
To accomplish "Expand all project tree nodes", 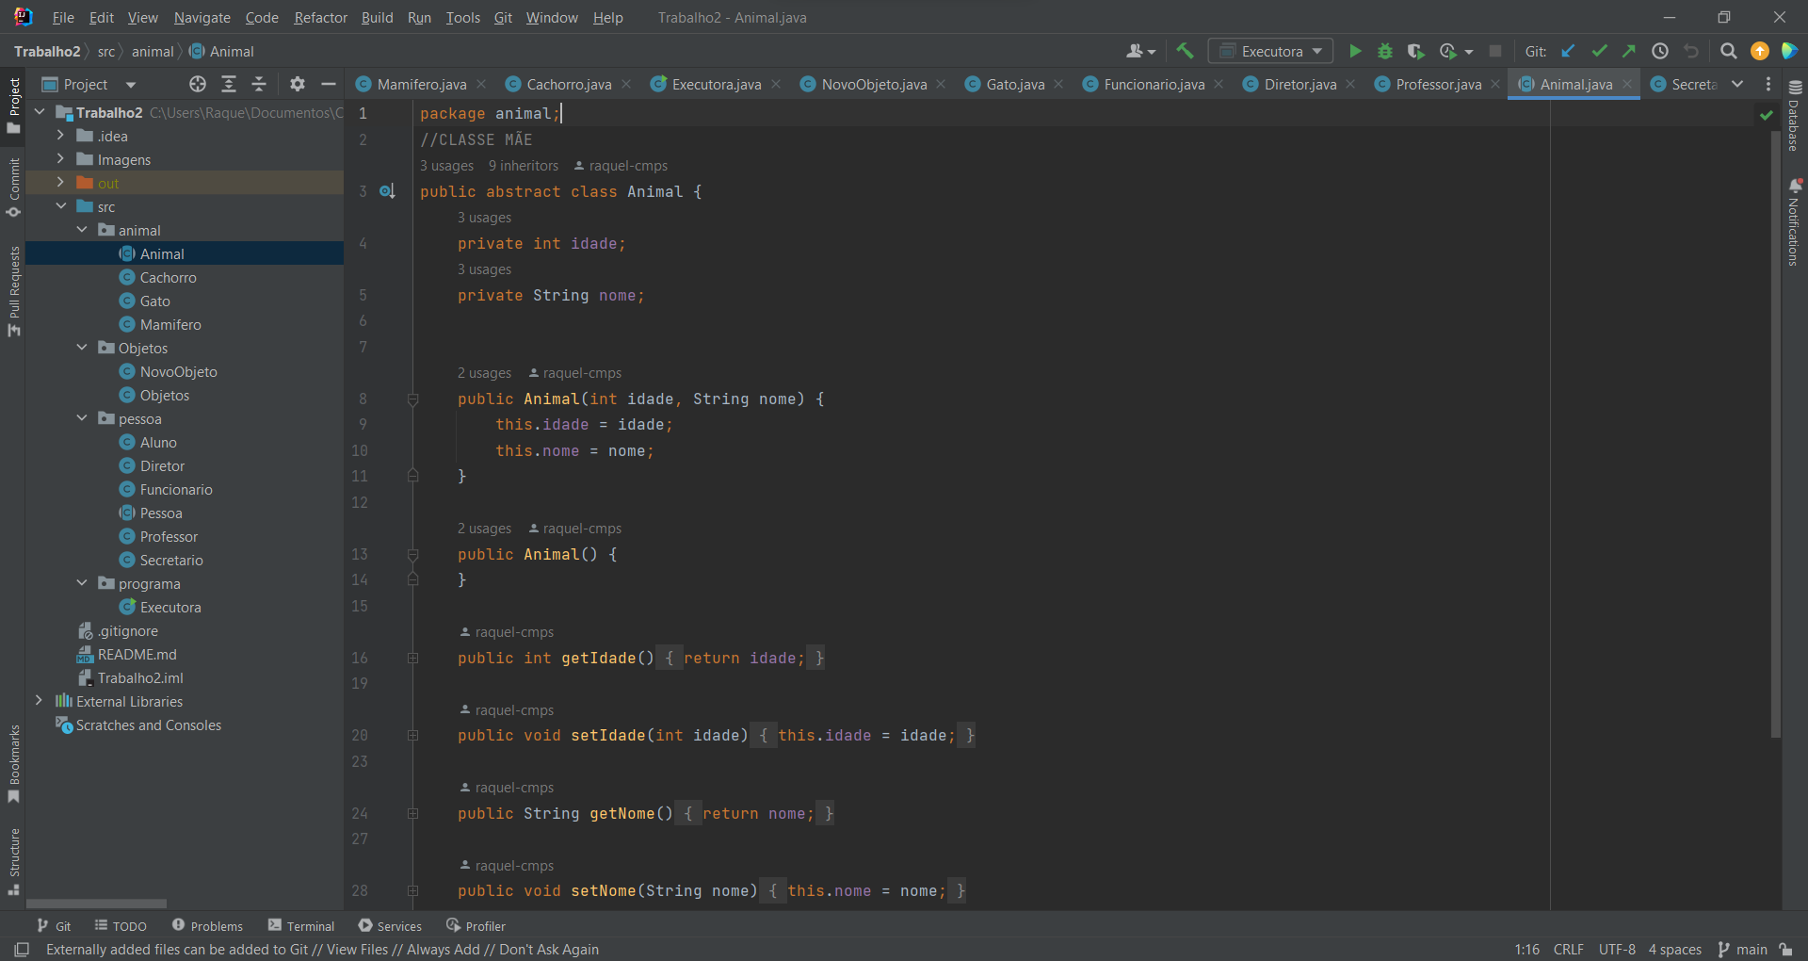I will (229, 84).
